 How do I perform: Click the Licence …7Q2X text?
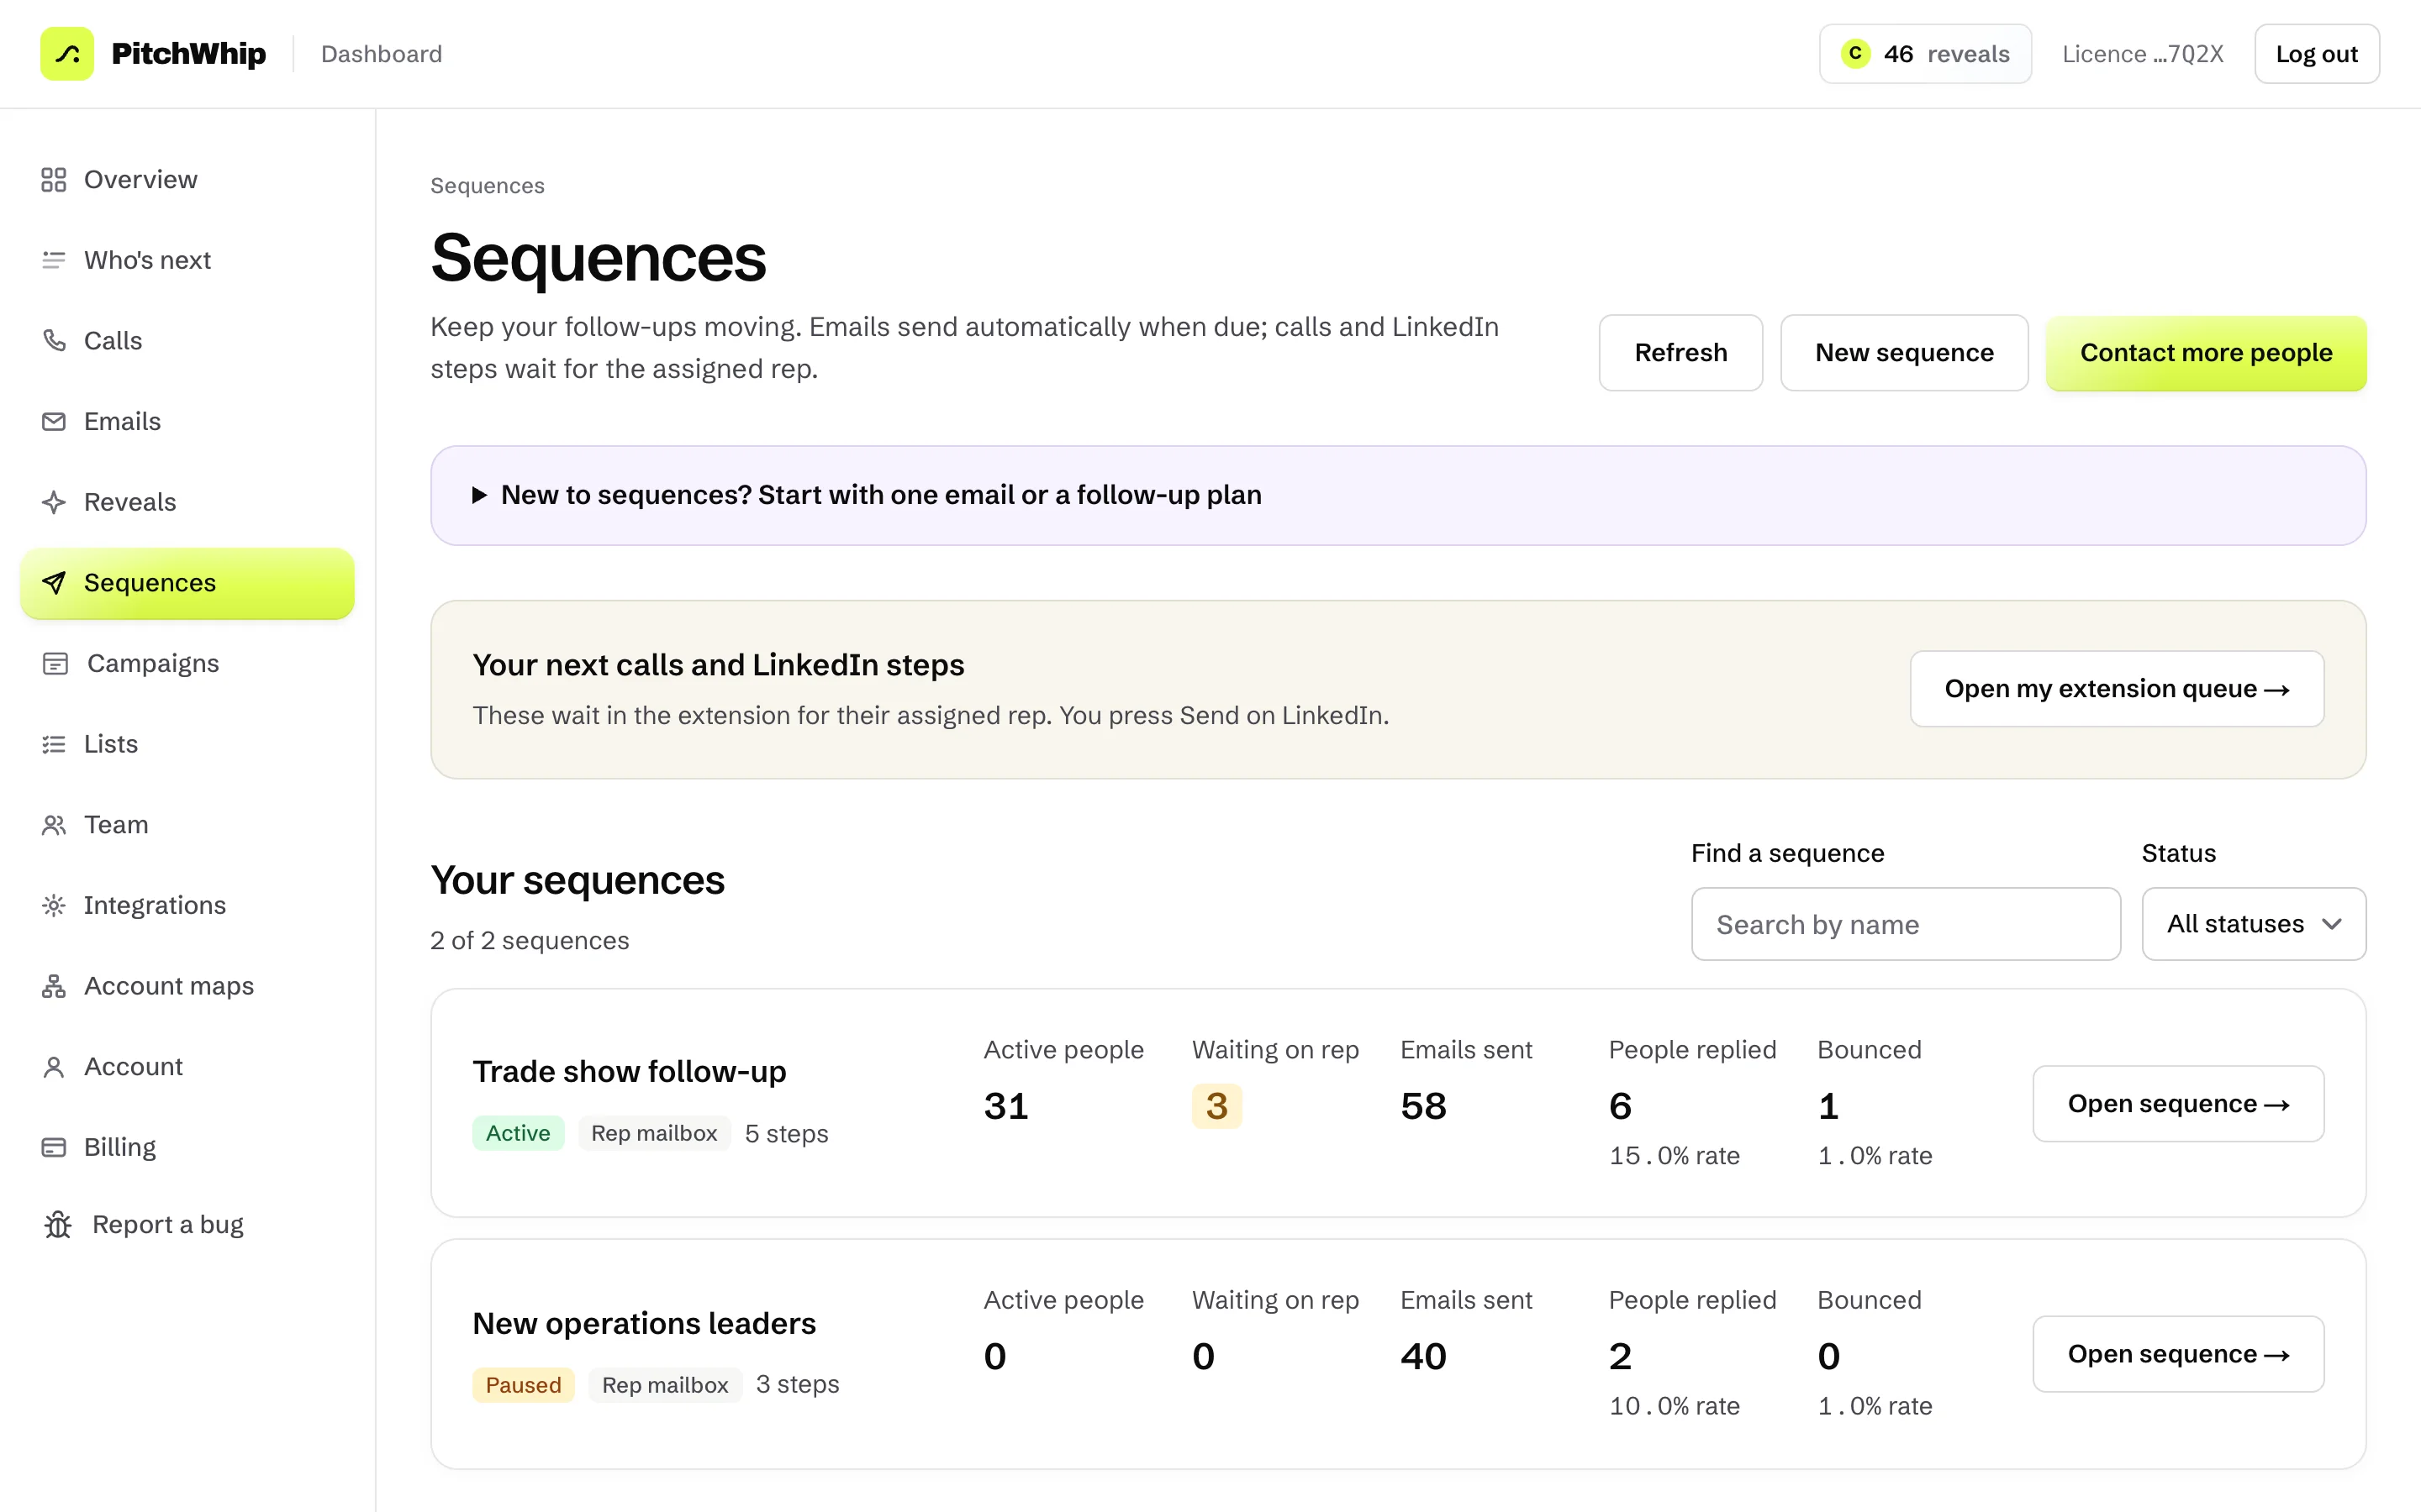(2143, 54)
